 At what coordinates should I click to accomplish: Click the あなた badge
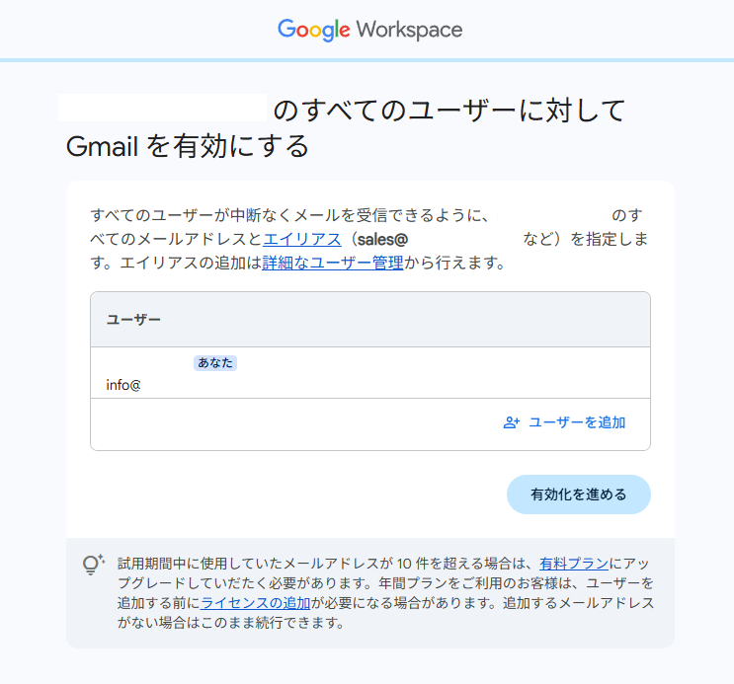click(215, 363)
